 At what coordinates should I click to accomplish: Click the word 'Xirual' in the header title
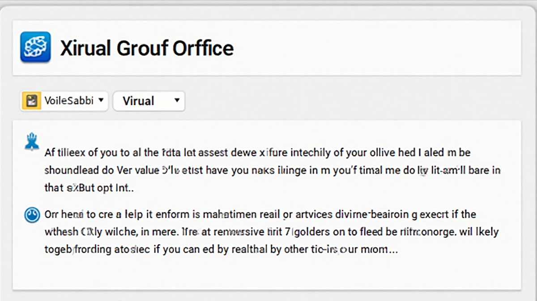tap(85, 47)
